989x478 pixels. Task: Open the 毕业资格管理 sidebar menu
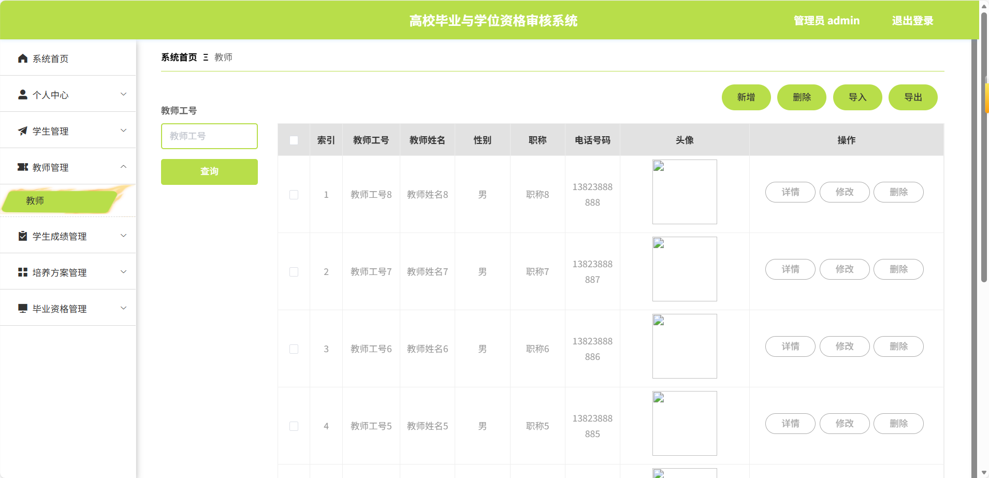pyautogui.click(x=68, y=309)
